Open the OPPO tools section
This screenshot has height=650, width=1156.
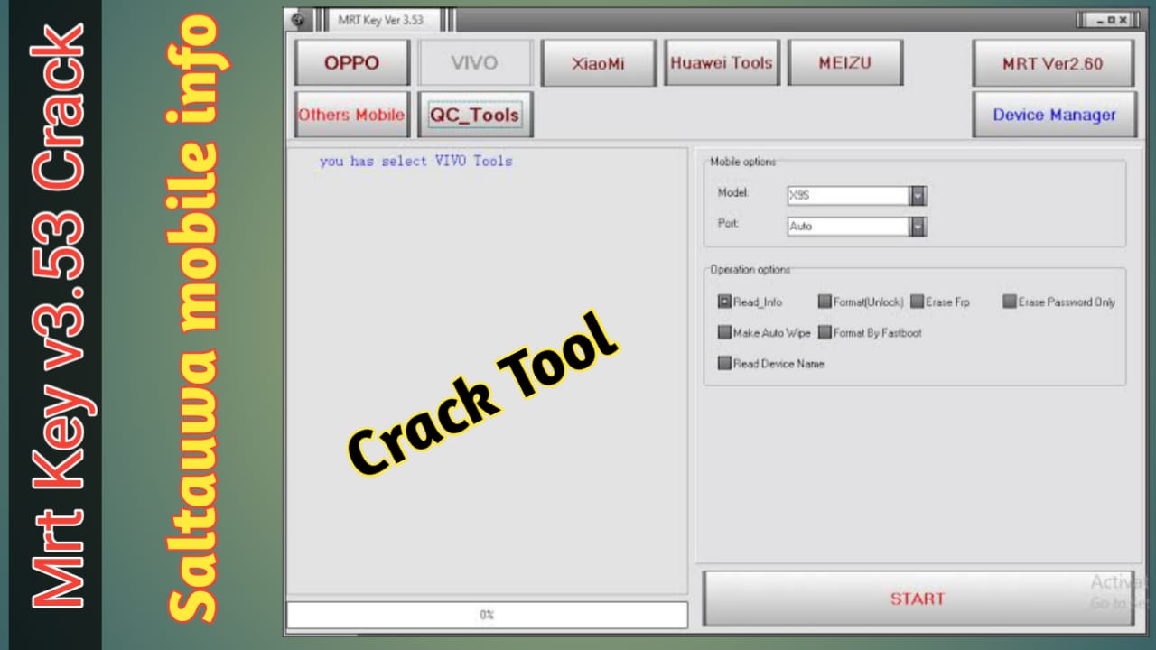click(x=352, y=63)
